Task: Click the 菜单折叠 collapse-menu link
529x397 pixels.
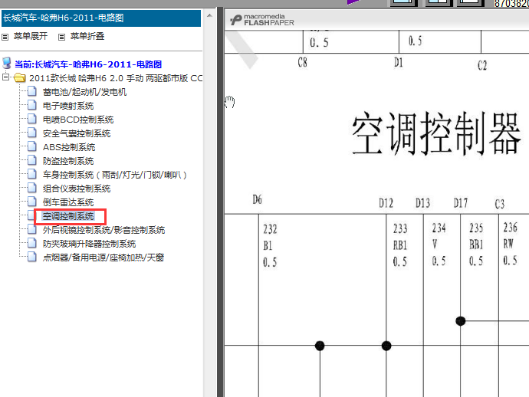Action: pyautogui.click(x=87, y=36)
